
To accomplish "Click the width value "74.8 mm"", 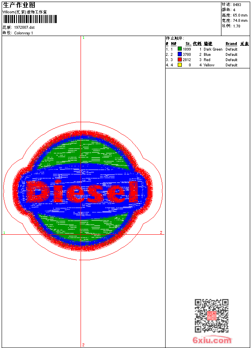I will pyautogui.click(x=240, y=21).
